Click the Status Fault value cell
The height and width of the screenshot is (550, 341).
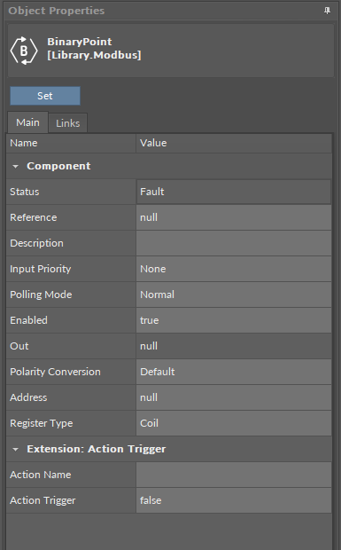234,192
